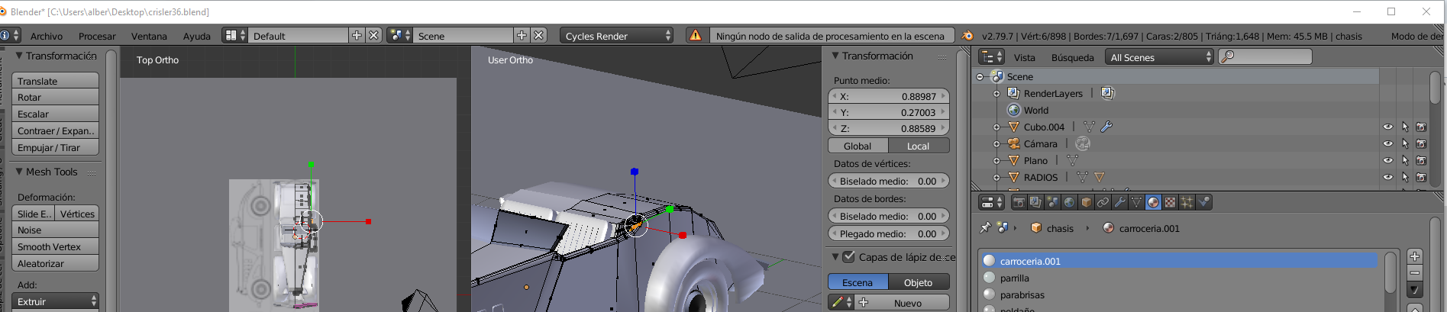This screenshot has width=1447, height=312.
Task: Click the warning triangle icon in header
Action: (695, 35)
